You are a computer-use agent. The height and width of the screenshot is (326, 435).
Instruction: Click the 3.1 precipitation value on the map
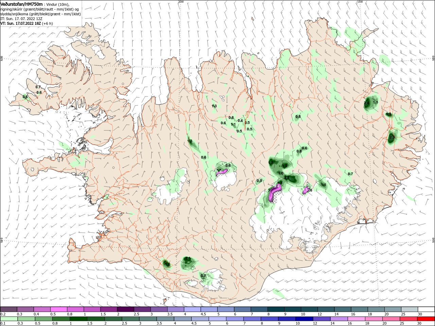click(x=287, y=177)
